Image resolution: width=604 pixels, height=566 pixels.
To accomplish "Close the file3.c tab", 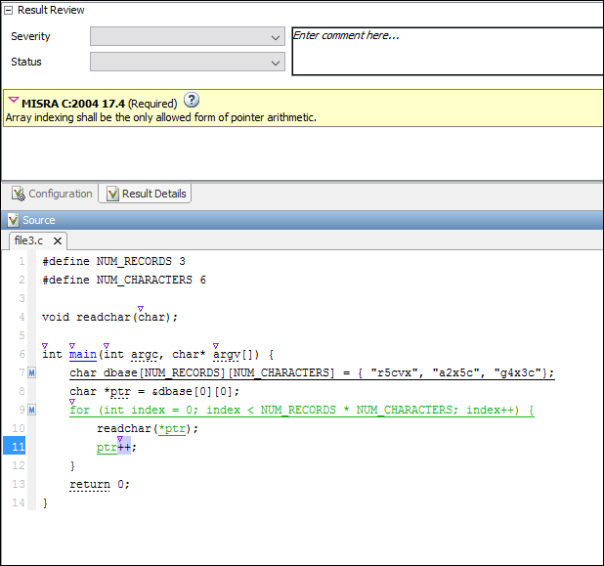I will [x=58, y=241].
